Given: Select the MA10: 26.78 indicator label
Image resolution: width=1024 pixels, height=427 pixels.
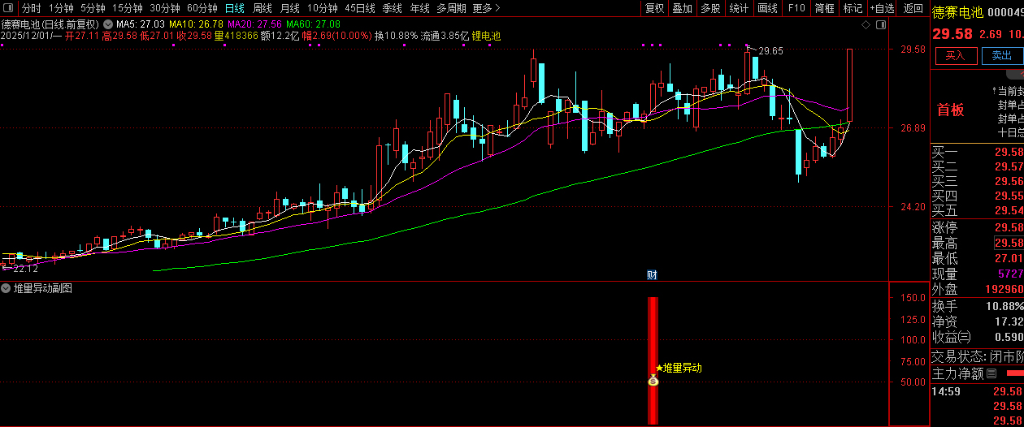Looking at the screenshot, I should point(196,24).
